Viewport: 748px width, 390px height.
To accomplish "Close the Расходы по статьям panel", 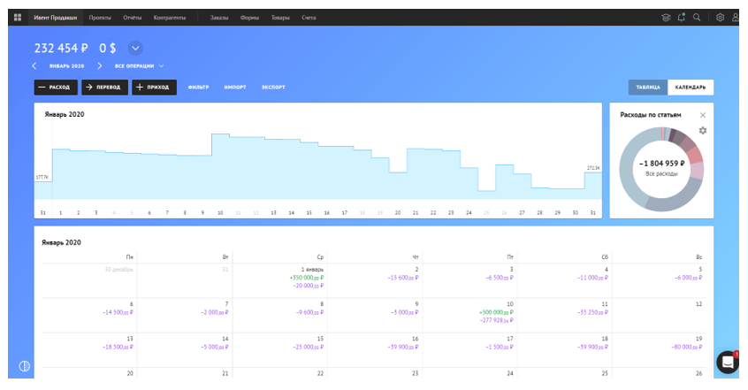I will click(703, 115).
